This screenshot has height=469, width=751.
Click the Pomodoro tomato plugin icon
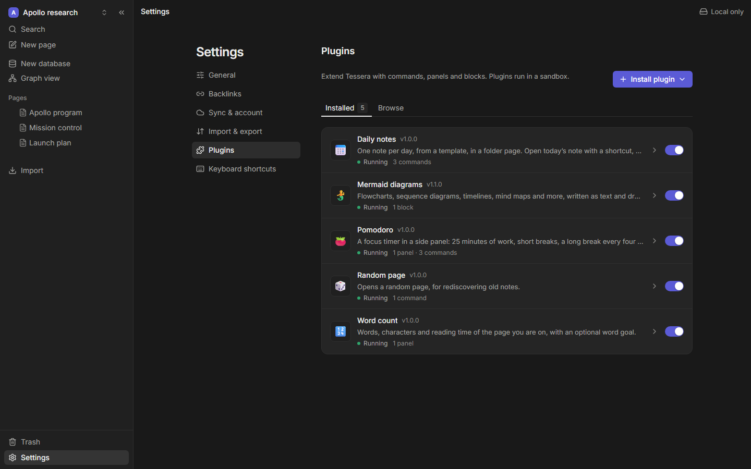click(341, 241)
